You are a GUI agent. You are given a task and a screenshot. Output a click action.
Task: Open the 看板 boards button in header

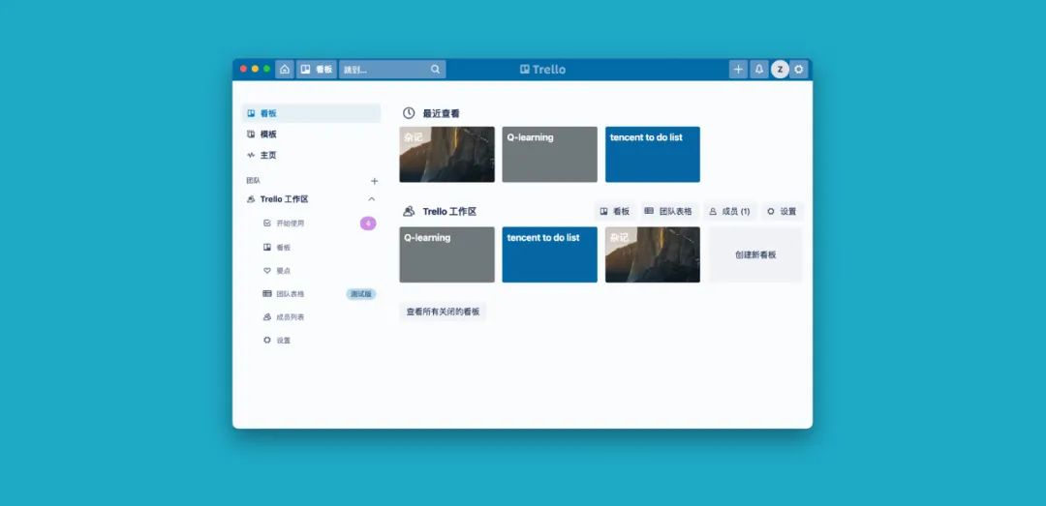point(316,70)
